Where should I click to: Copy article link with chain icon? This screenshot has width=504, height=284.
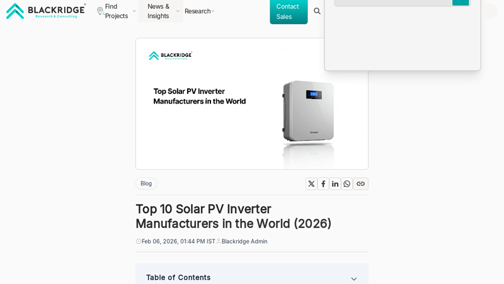coord(360,184)
